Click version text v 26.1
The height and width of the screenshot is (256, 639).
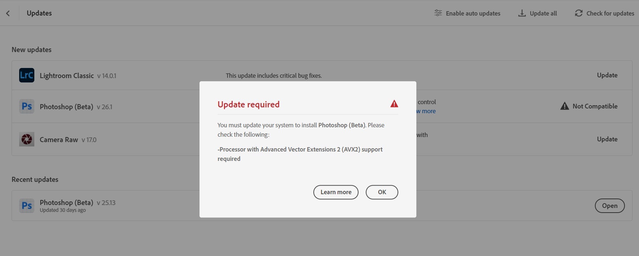coord(104,107)
